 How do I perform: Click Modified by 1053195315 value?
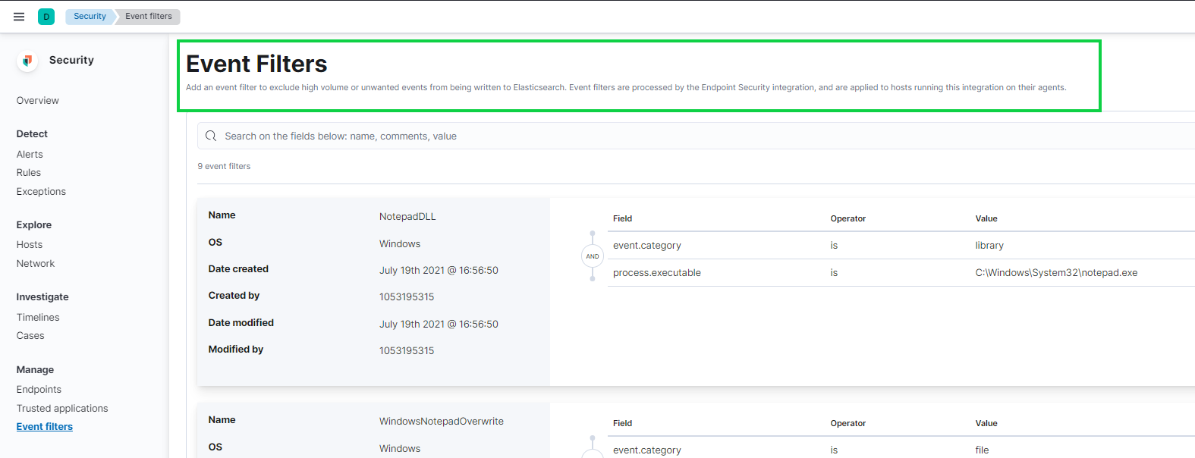[x=407, y=350]
